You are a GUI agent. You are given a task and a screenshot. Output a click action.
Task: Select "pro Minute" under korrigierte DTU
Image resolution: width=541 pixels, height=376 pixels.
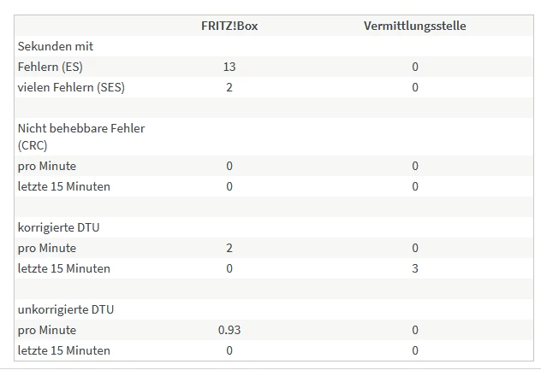point(47,248)
